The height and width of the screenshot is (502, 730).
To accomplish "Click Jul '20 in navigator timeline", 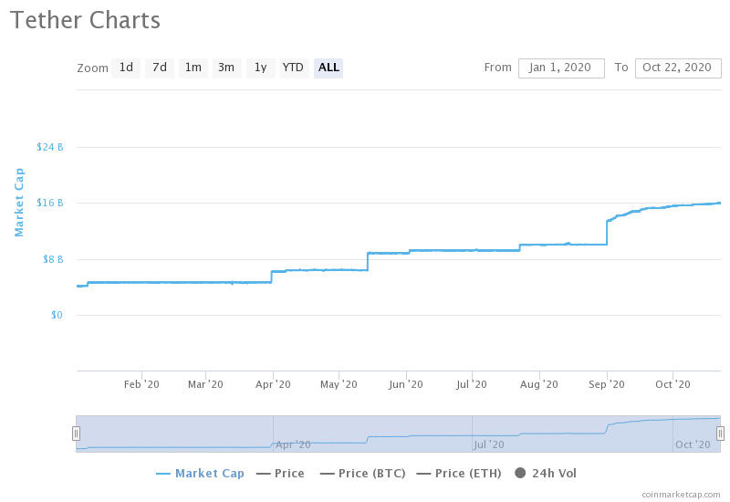I will [488, 444].
